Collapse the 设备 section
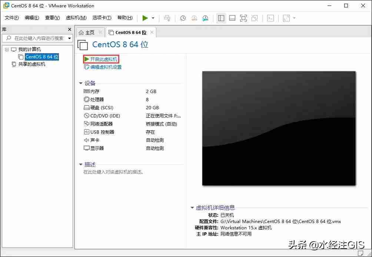 pyautogui.click(x=81, y=83)
